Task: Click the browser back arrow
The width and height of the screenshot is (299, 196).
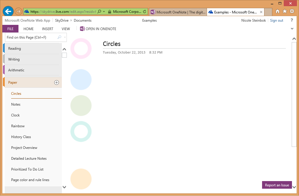Action: coord(8,11)
